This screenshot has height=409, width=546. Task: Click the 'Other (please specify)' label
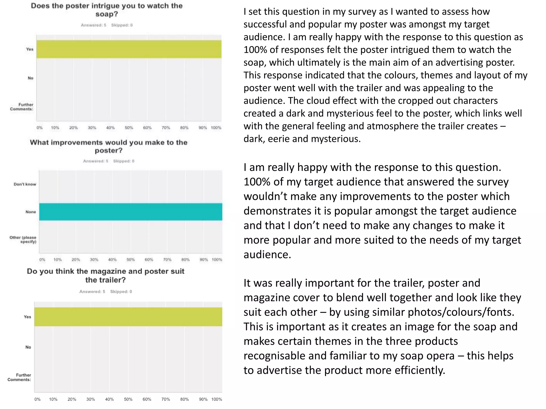click(x=23, y=239)
